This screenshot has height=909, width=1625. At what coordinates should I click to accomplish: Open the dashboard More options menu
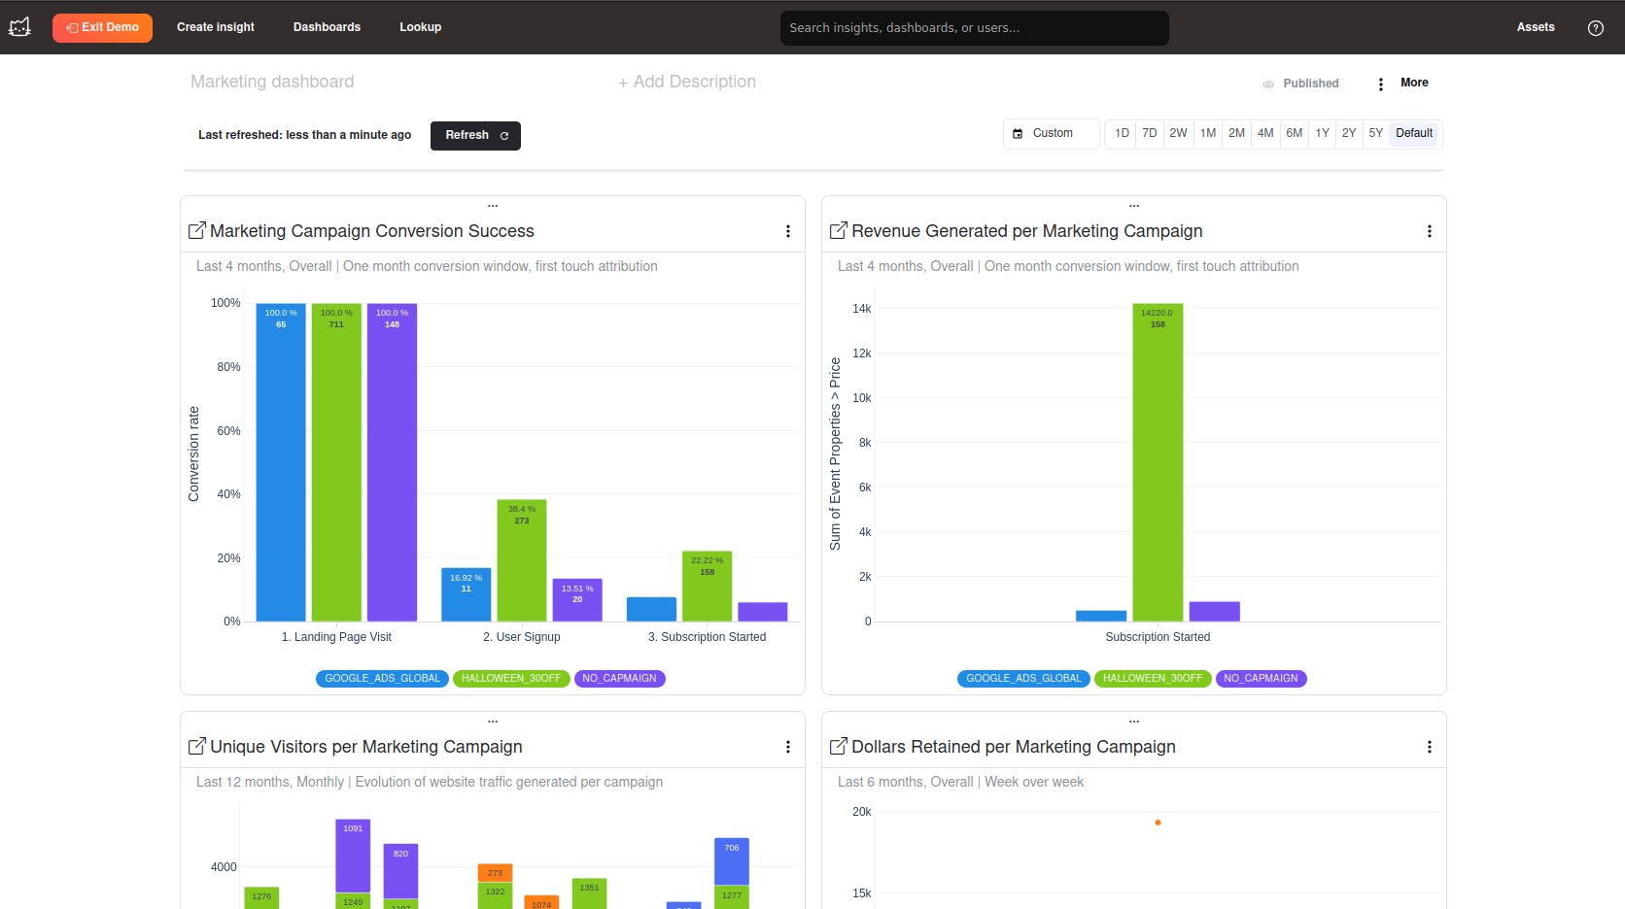(x=1403, y=84)
